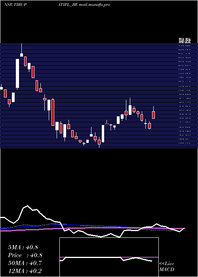Screen dimensions: 198x277
Task: Click the MACD inset panel box
Action: 109,257
